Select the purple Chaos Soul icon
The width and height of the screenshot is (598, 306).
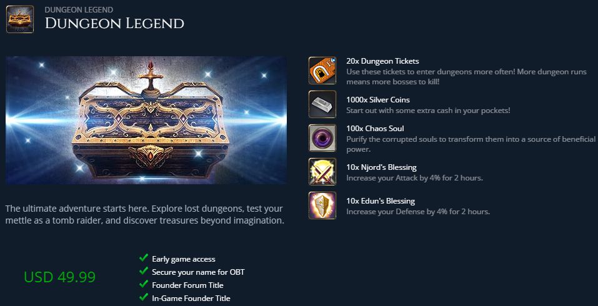click(322, 137)
